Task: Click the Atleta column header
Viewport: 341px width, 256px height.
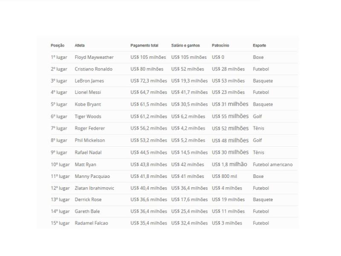Action: click(x=80, y=46)
